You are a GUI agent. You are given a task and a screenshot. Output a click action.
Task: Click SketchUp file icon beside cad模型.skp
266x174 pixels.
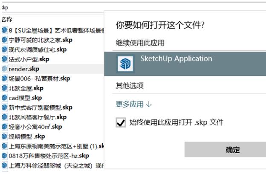[x=5, y=98]
